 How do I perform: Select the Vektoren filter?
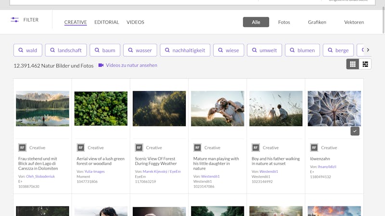pyautogui.click(x=354, y=22)
